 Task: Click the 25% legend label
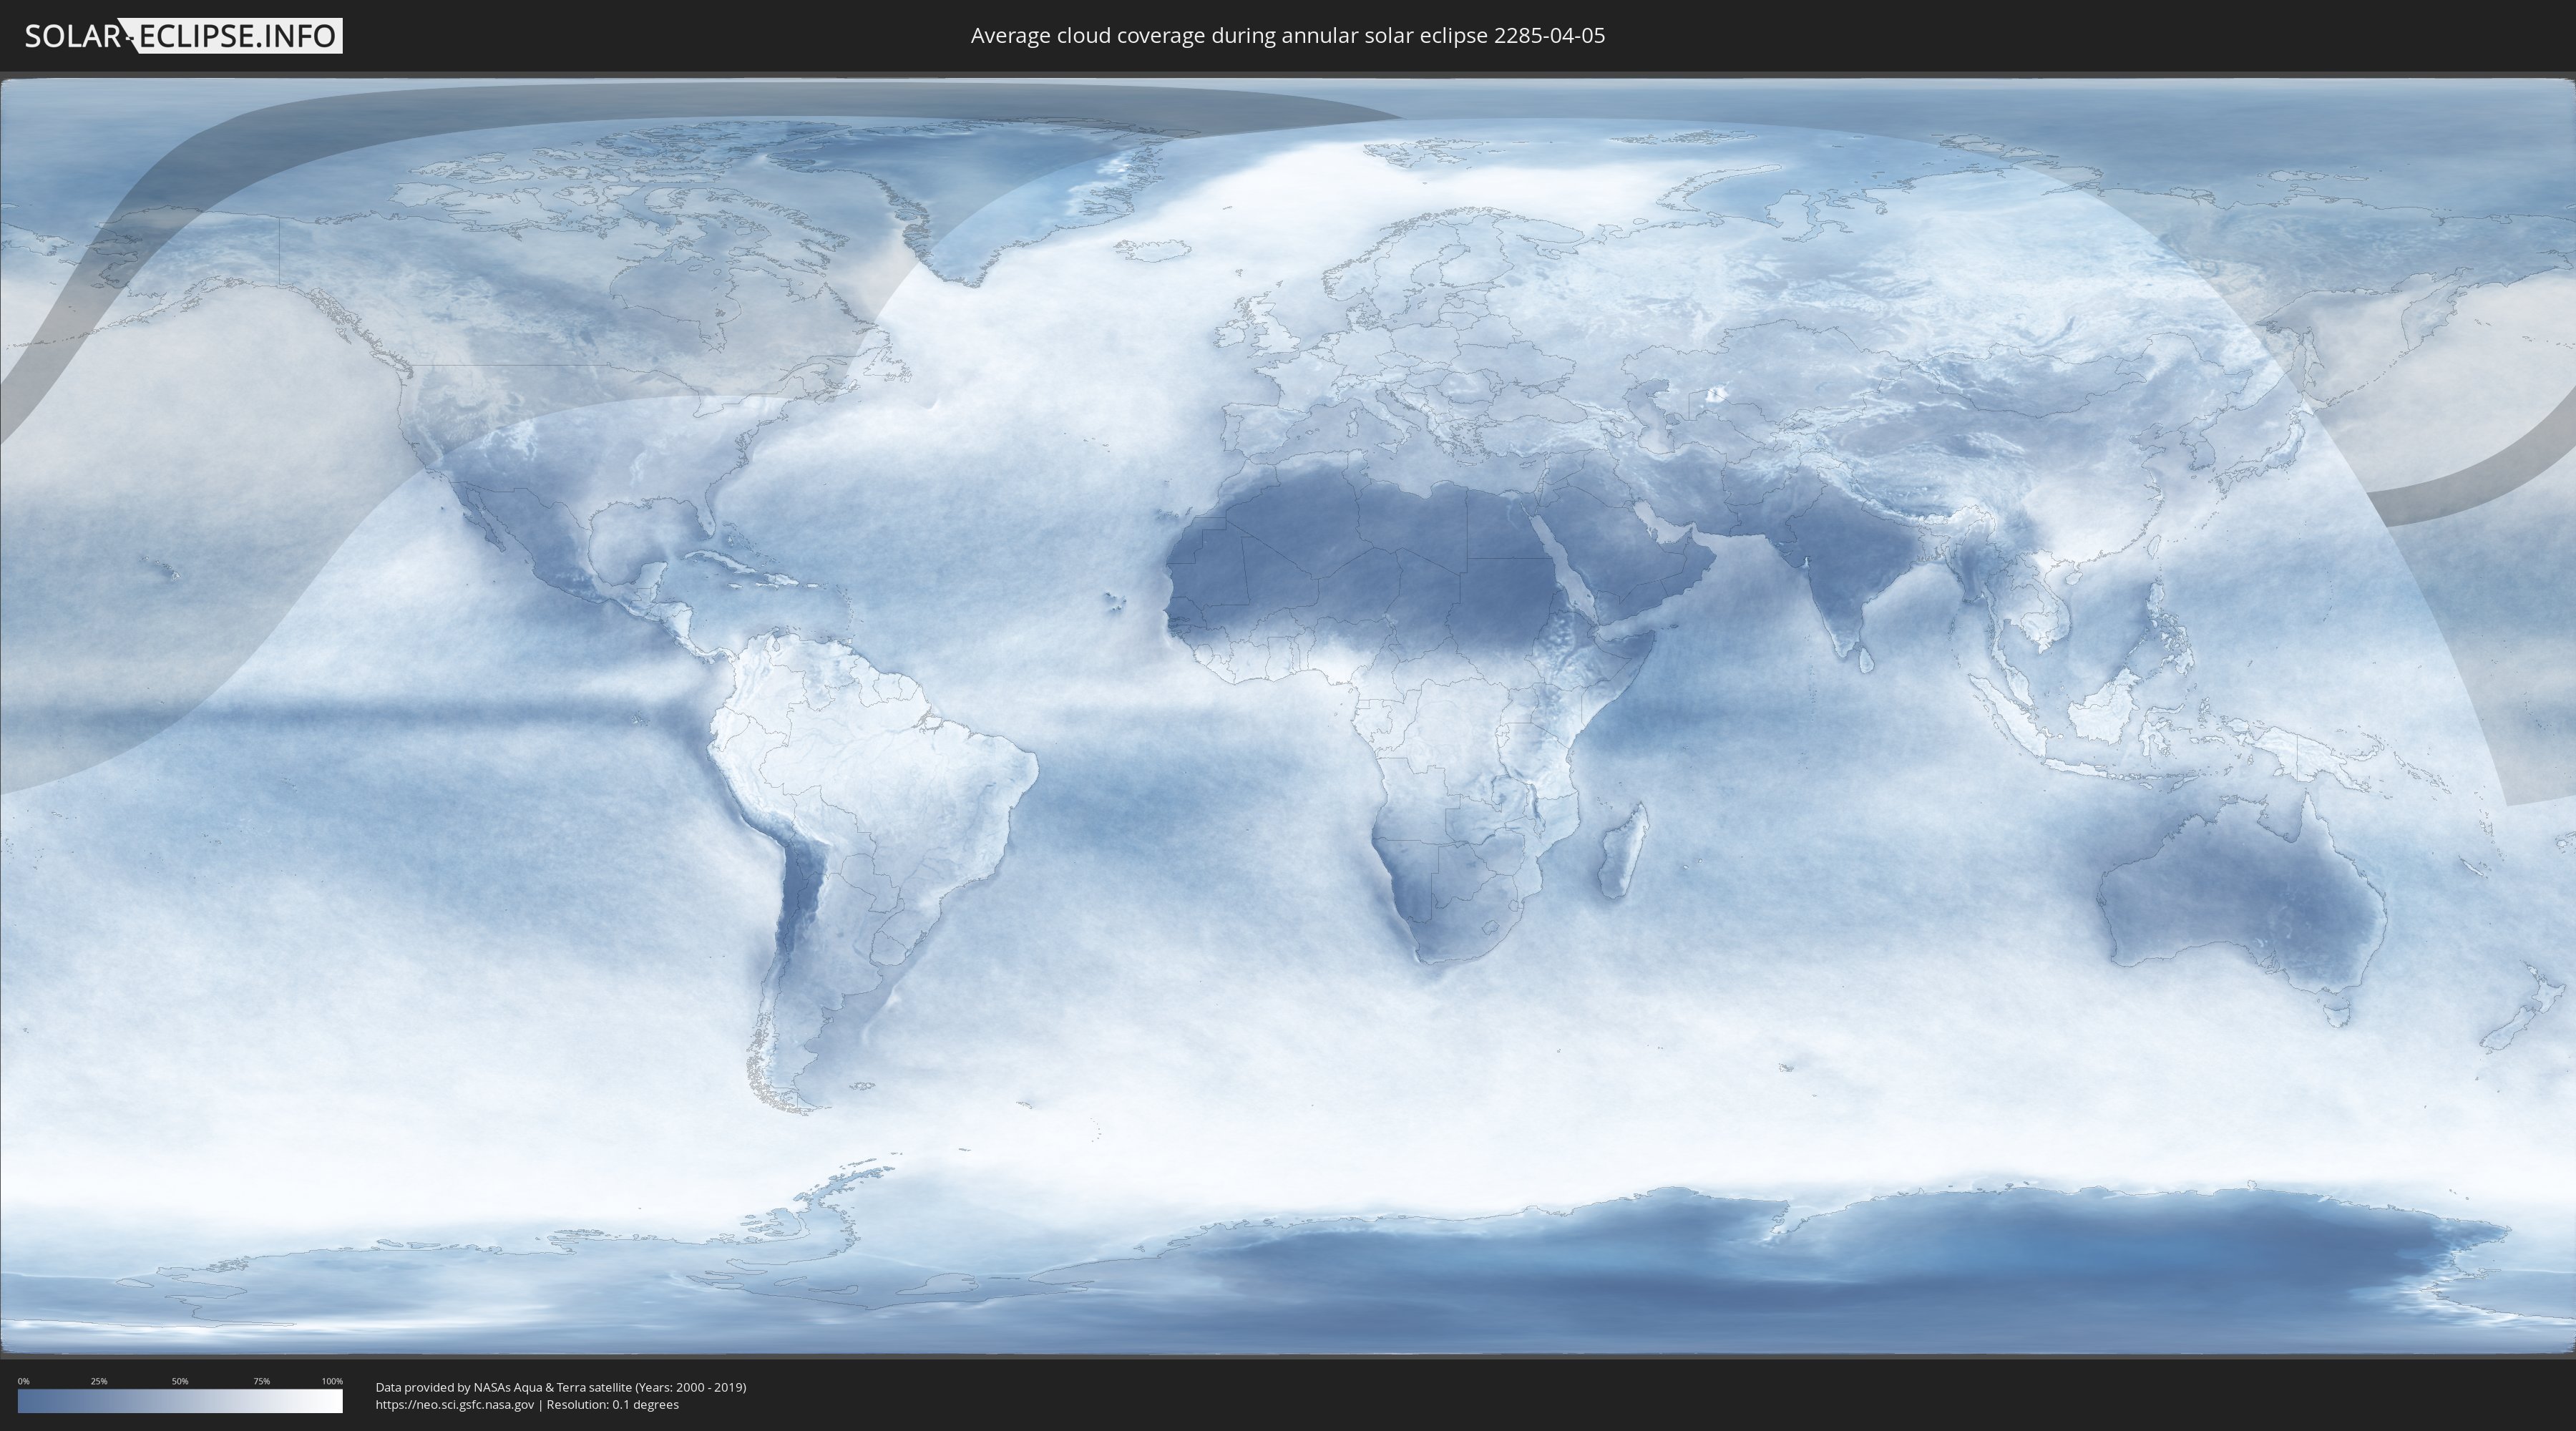[99, 1381]
